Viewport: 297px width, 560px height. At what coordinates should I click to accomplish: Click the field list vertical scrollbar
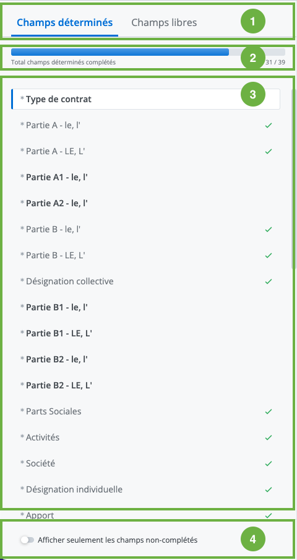coord(294,178)
